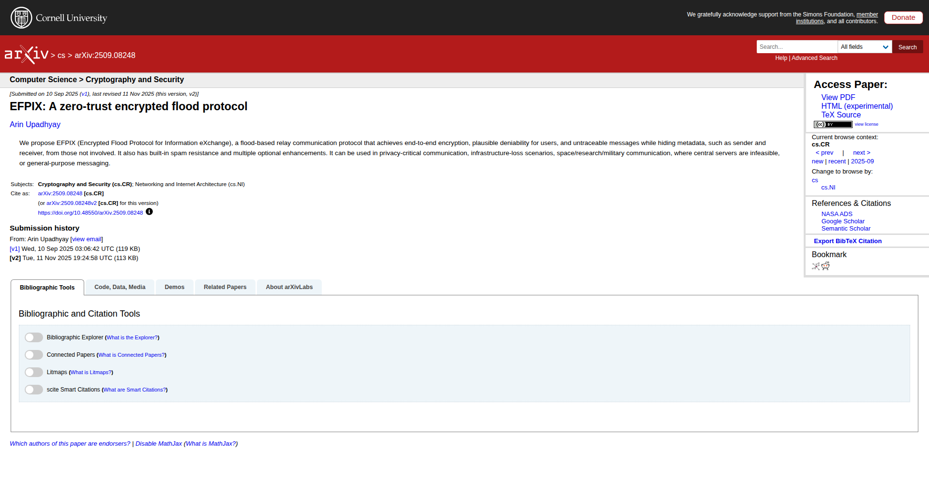
Task: Click the Donate button
Action: (x=903, y=17)
